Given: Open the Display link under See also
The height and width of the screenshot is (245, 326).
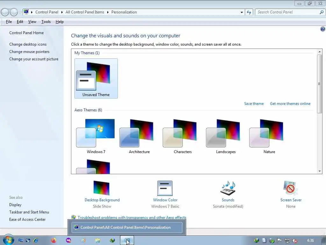Looking at the screenshot, I should click(x=15, y=205).
